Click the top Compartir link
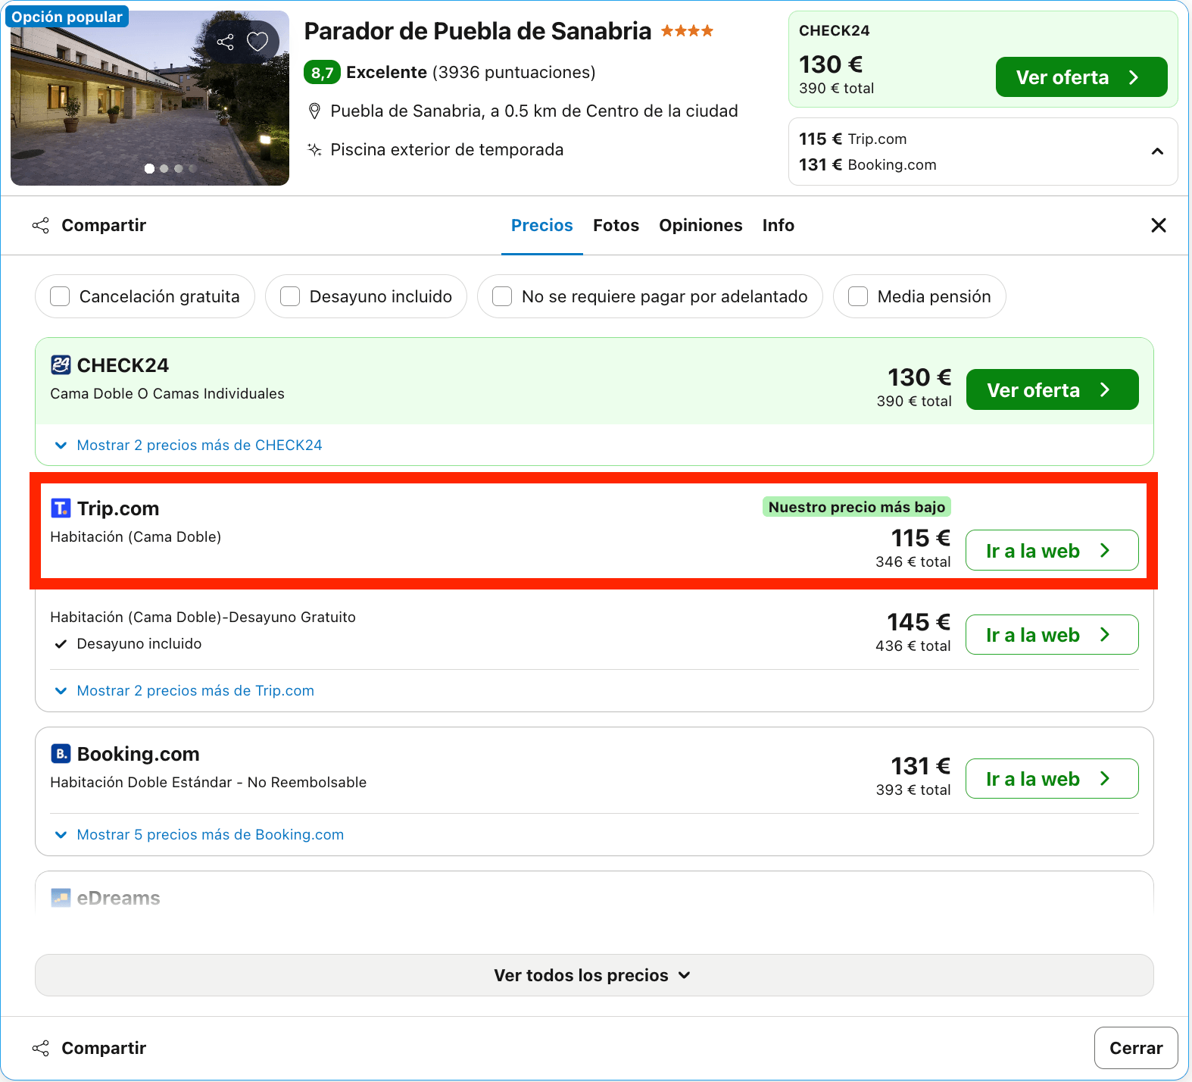Image resolution: width=1192 pixels, height=1082 pixels. pos(104,225)
